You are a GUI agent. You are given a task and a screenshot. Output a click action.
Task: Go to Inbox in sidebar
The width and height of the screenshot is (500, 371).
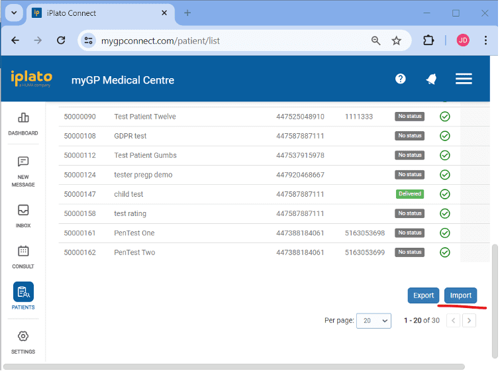[23, 215]
